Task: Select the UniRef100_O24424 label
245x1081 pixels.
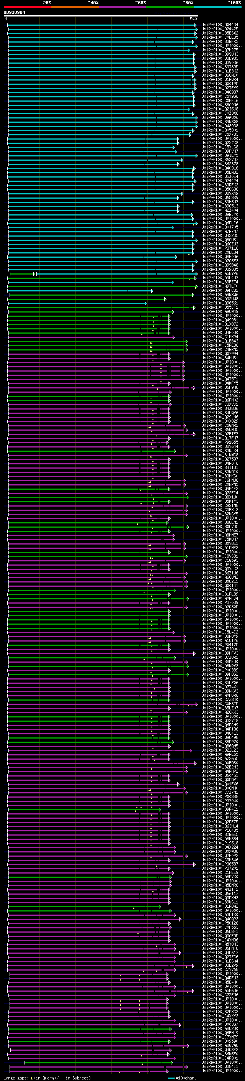Action: pos(220,181)
